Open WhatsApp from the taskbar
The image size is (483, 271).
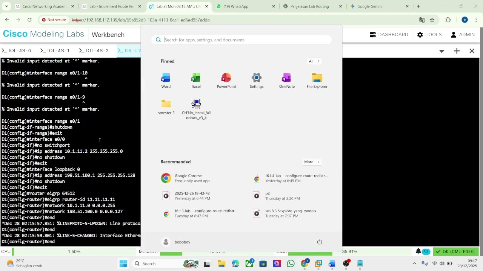[291, 264]
